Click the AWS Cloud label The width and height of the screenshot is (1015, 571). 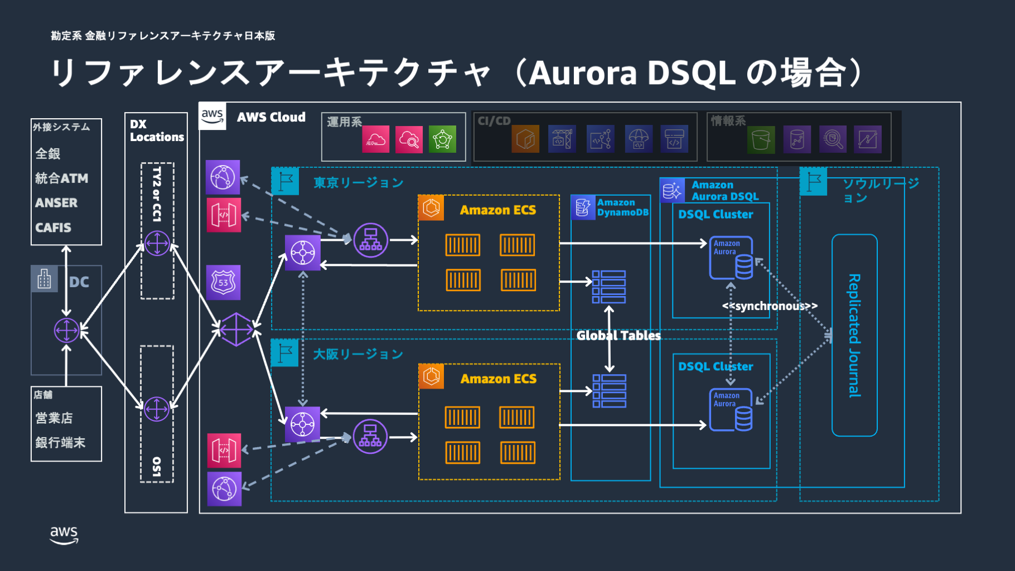point(271,117)
